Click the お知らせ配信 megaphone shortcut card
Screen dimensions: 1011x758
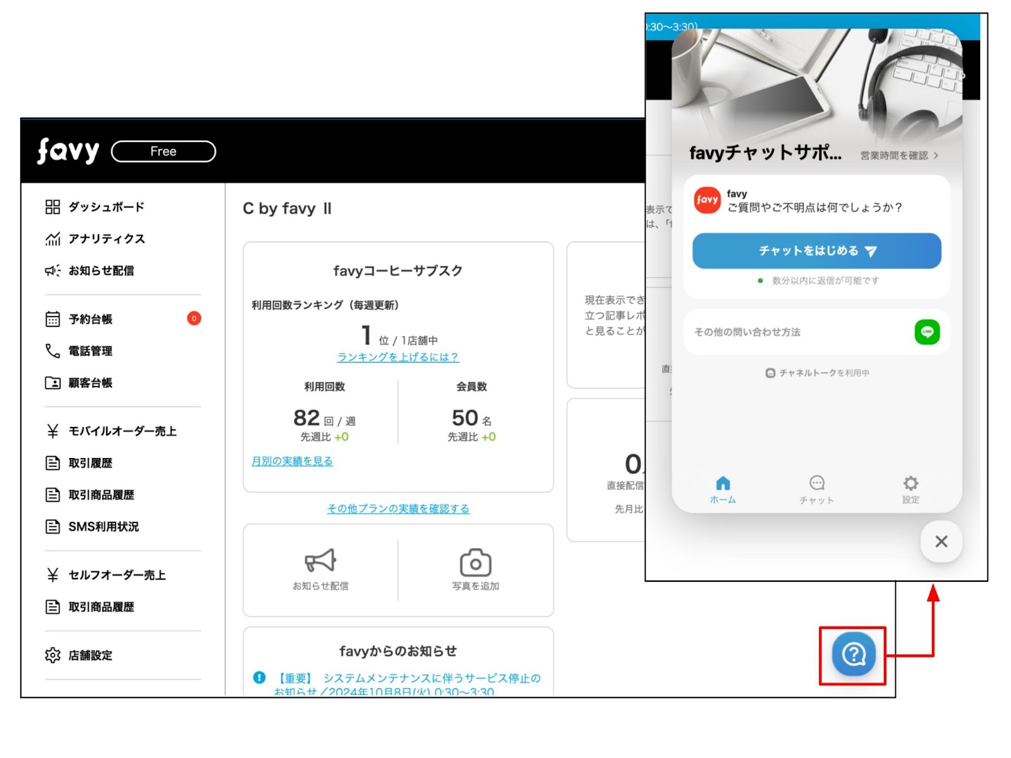point(320,570)
